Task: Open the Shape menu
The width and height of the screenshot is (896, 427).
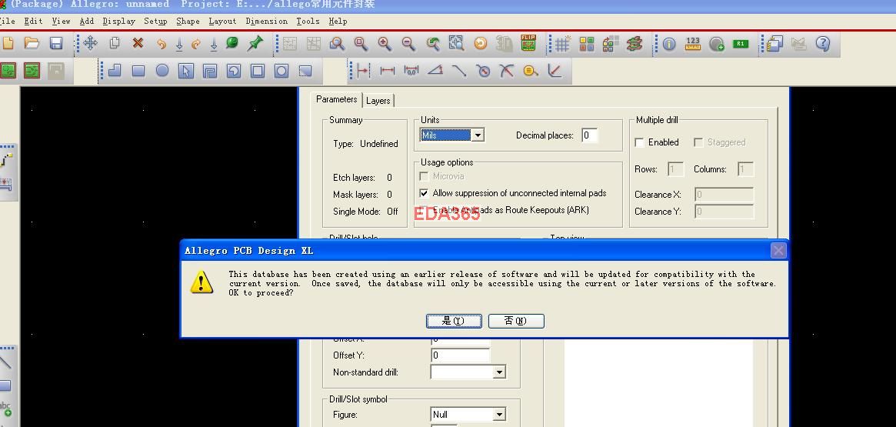Action: tap(188, 21)
